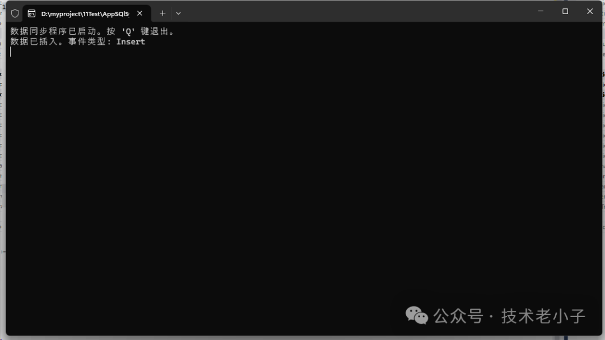This screenshot has height=340, width=605.
Task: Expand the new tab profile dropdown chevron
Action: click(x=178, y=13)
